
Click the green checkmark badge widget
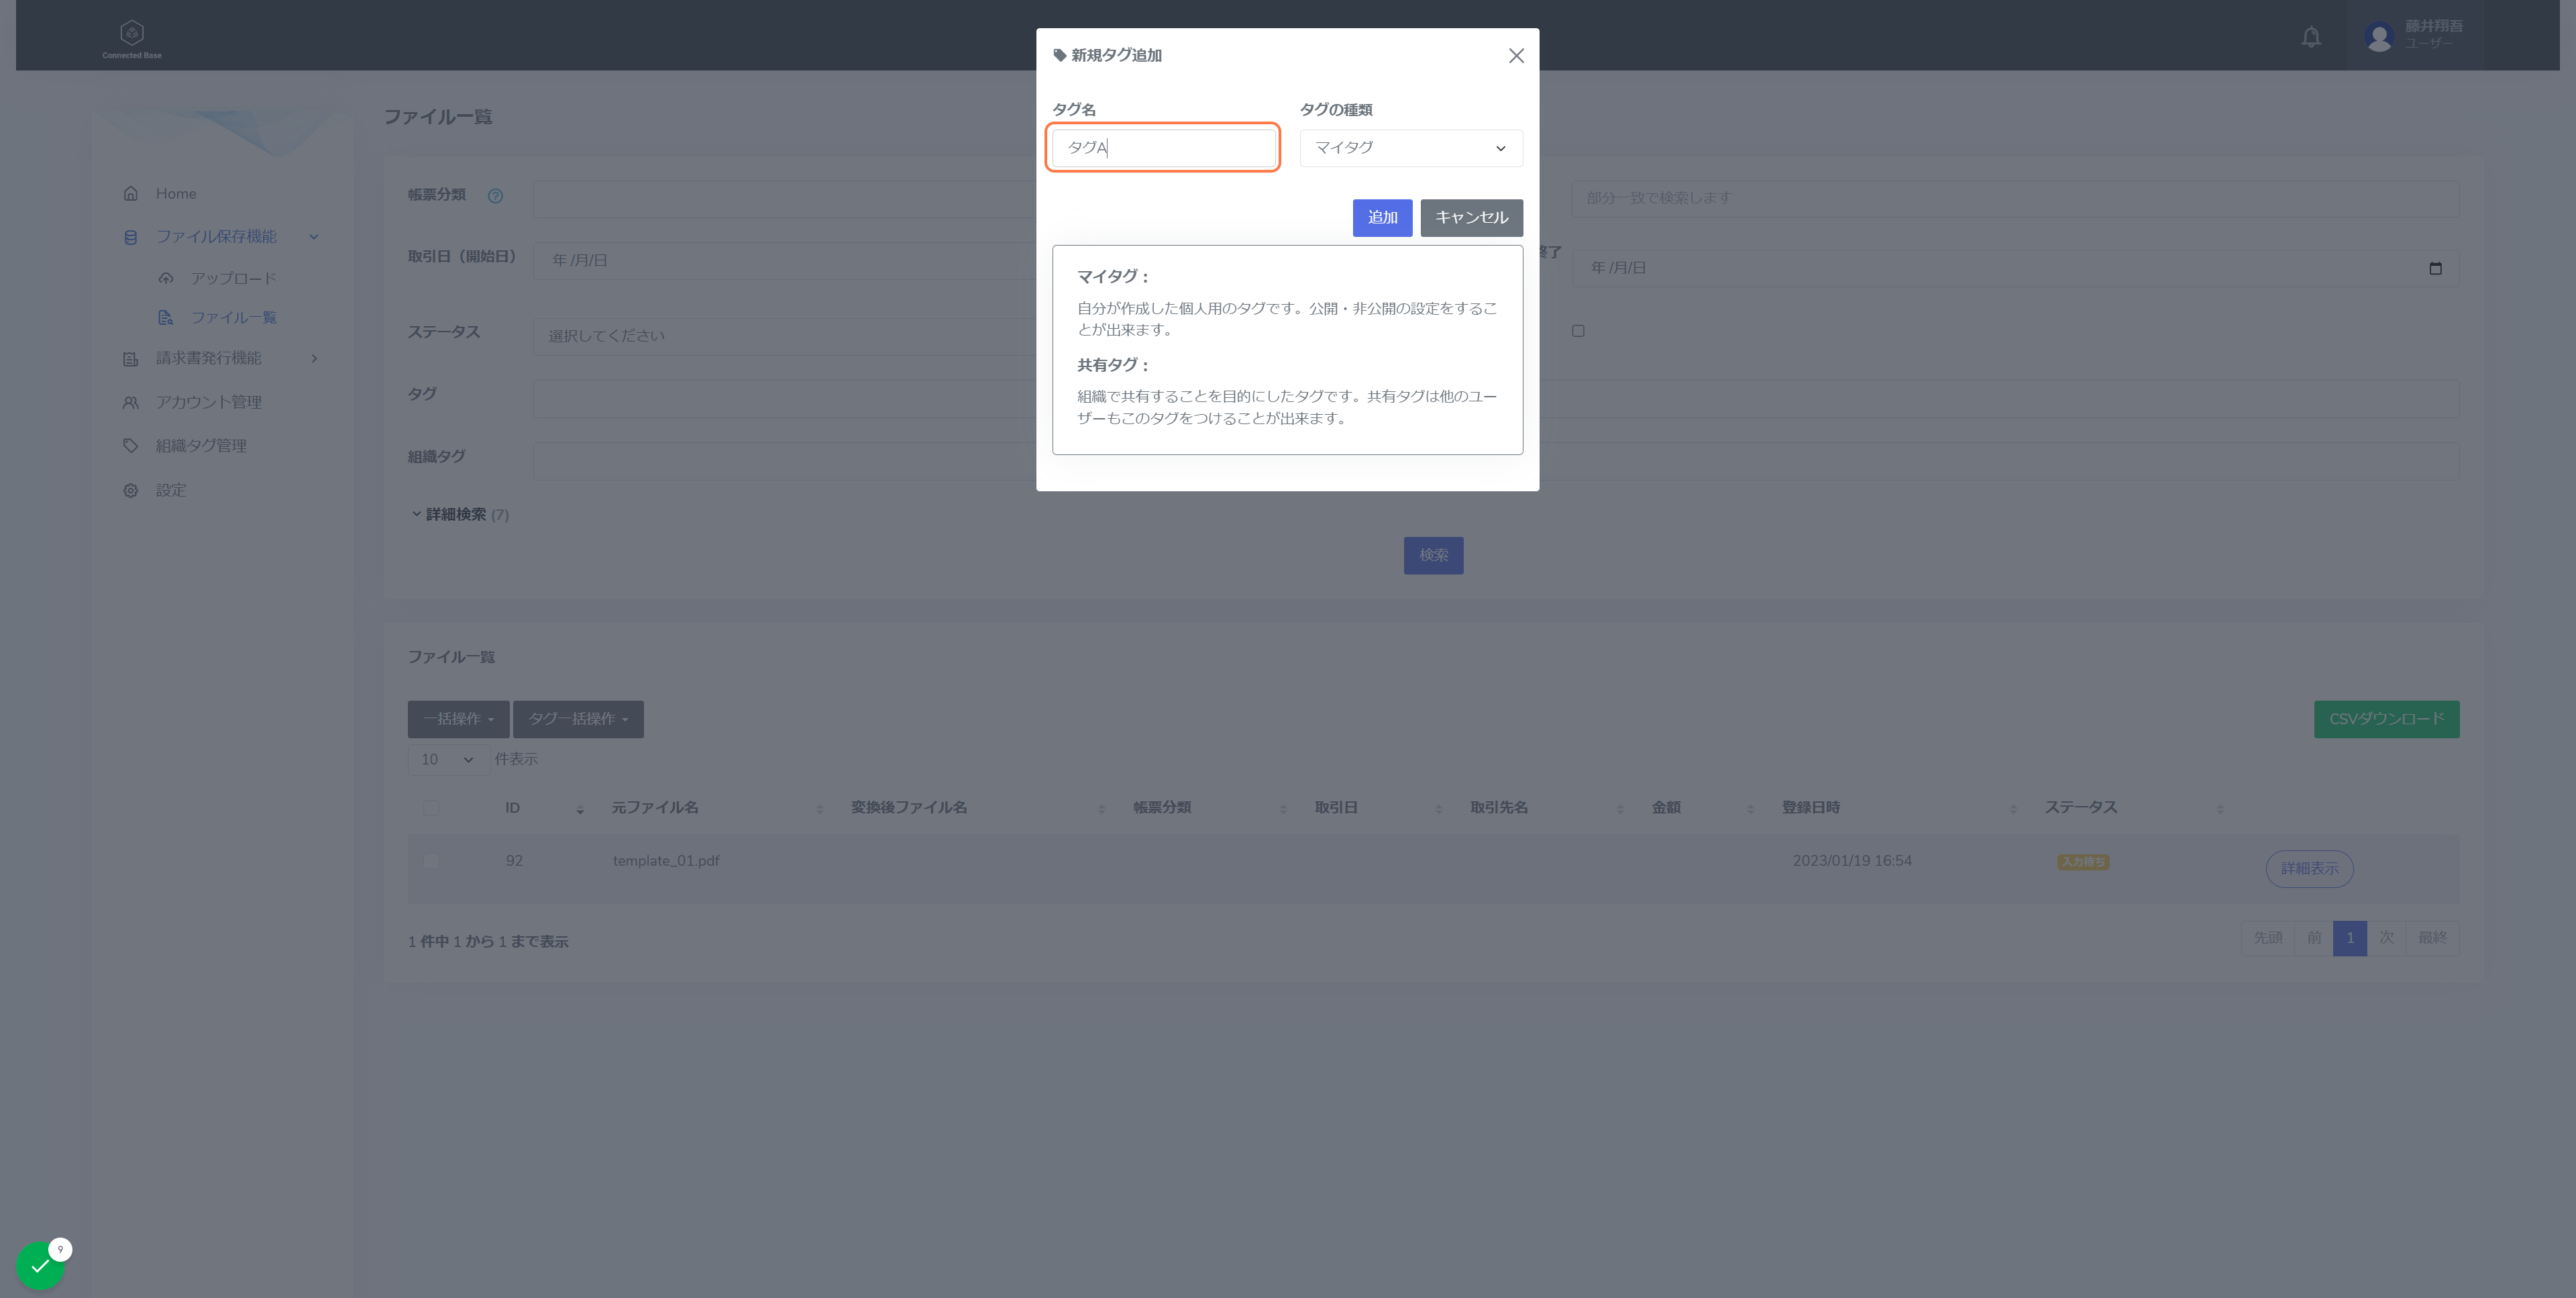pyautogui.click(x=40, y=1265)
